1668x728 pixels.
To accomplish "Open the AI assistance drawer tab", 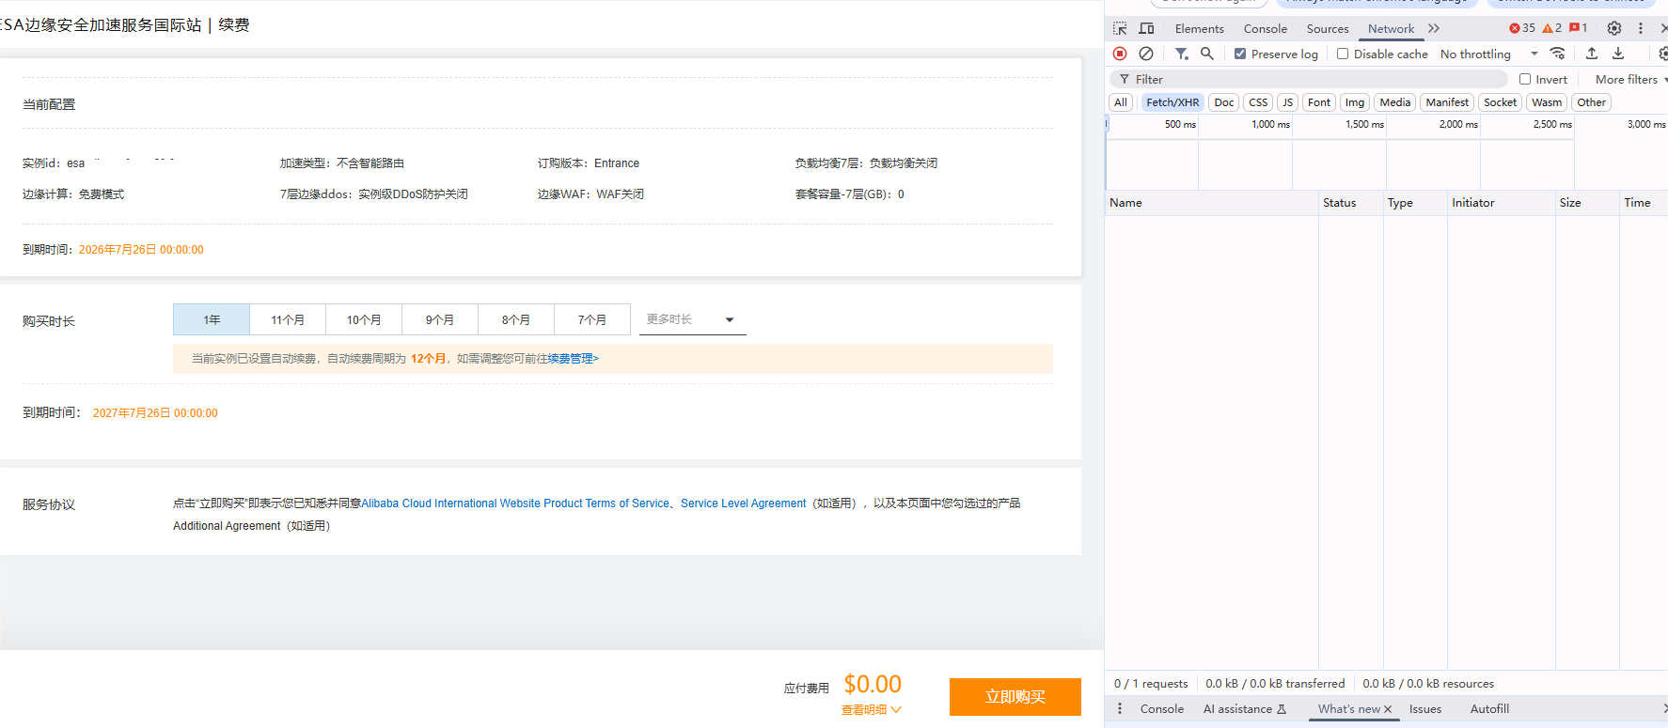I will [x=1245, y=709].
